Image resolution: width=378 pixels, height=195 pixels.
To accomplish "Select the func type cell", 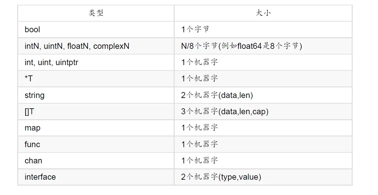I will click(x=33, y=144).
